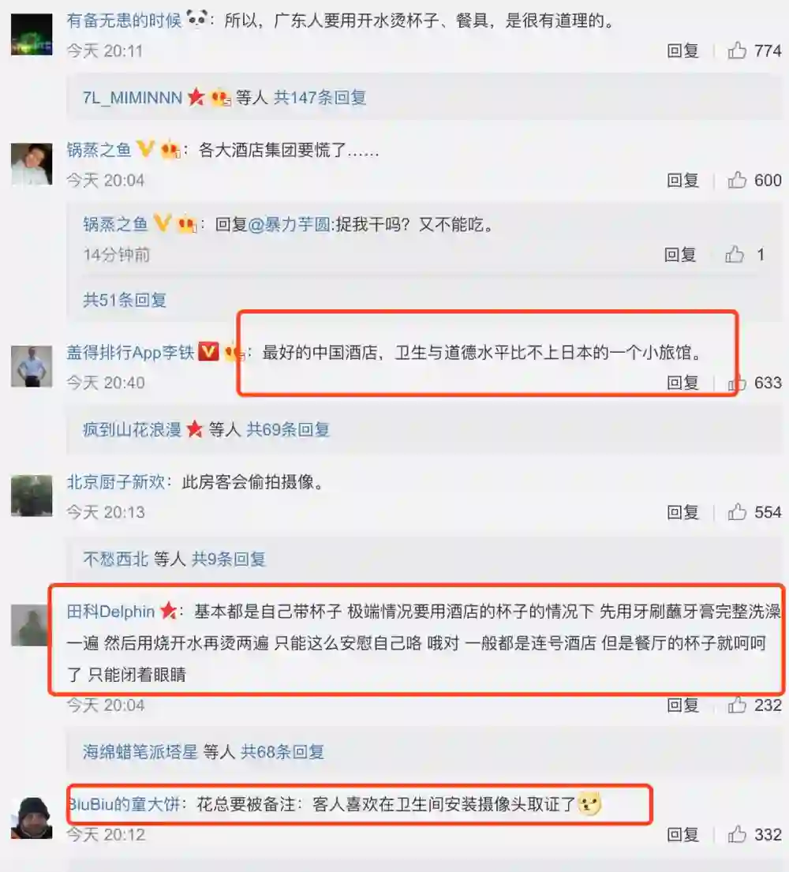Screen dimensions: 789x872
Task: Open 疯到山花浪漫 user link
Action: (132, 429)
